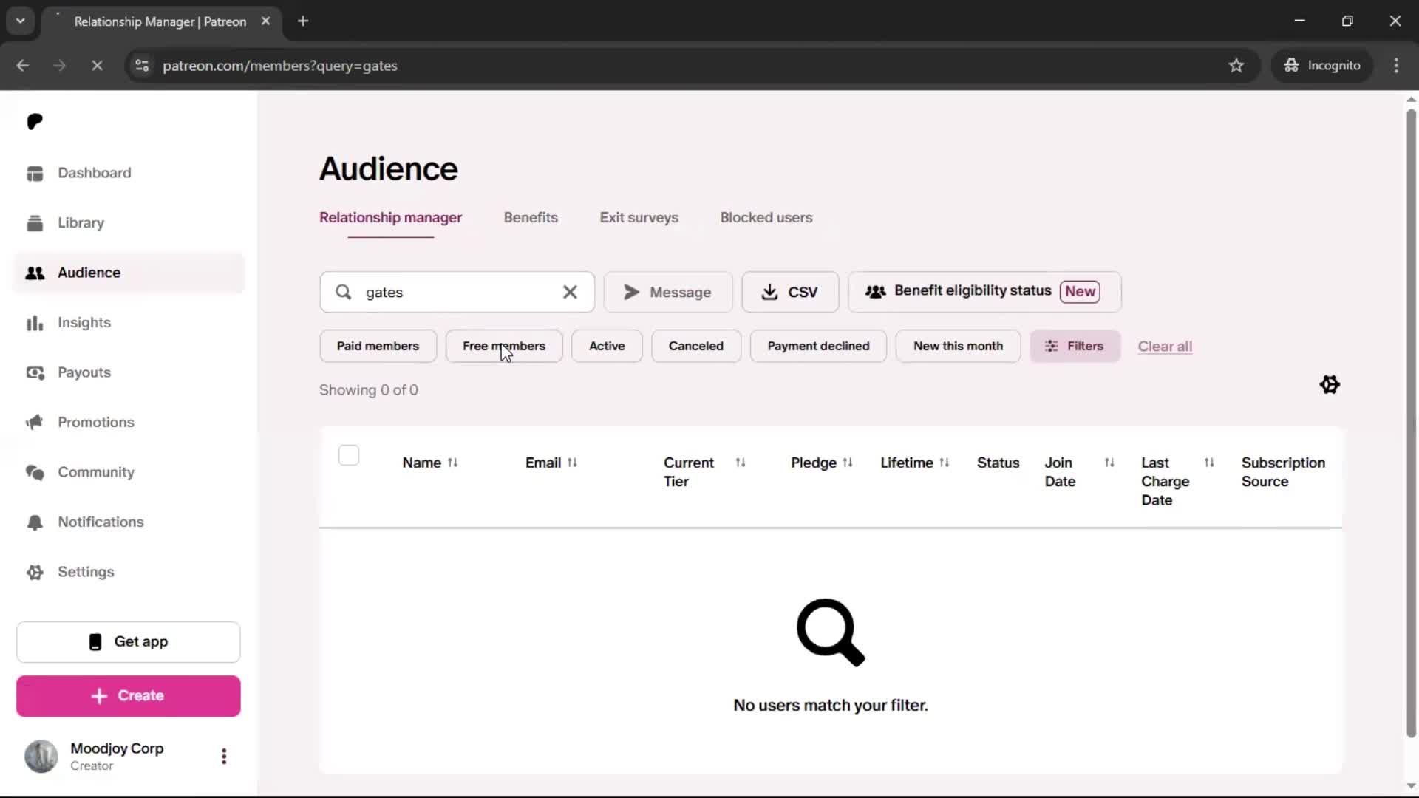1419x798 pixels.
Task: Open the browser three-dot menu
Action: click(x=1396, y=66)
